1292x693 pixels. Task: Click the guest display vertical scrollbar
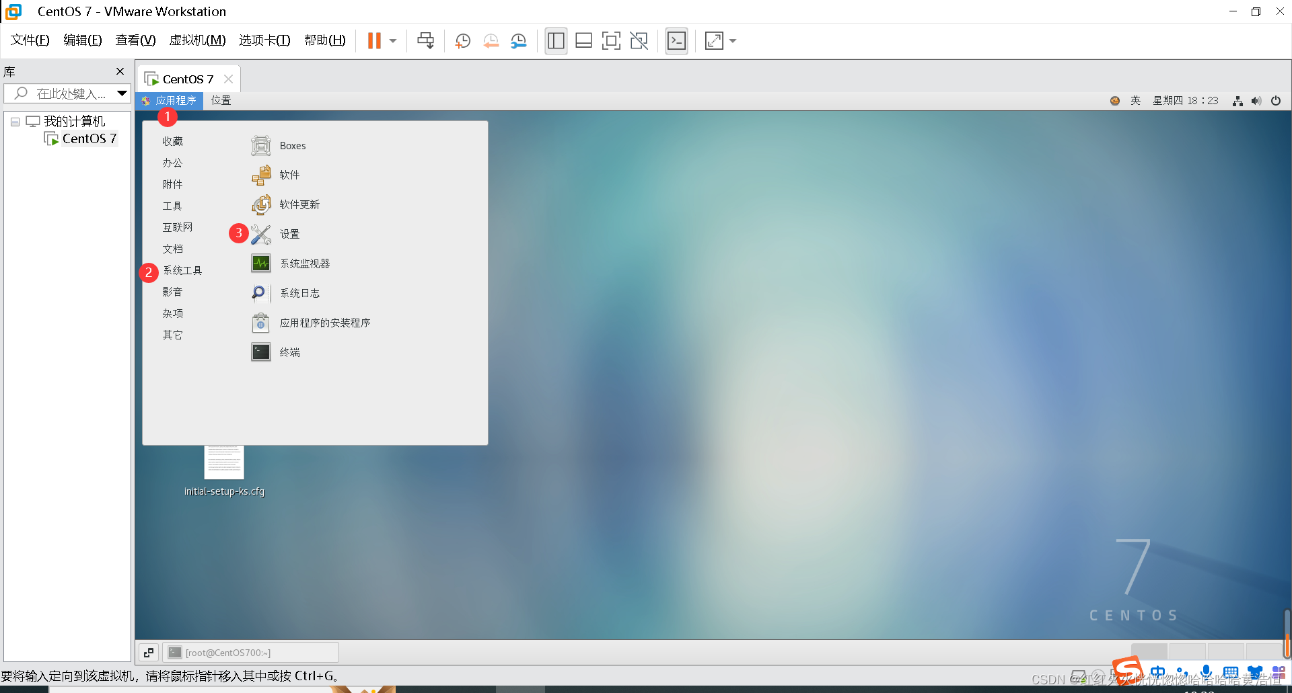click(1287, 635)
